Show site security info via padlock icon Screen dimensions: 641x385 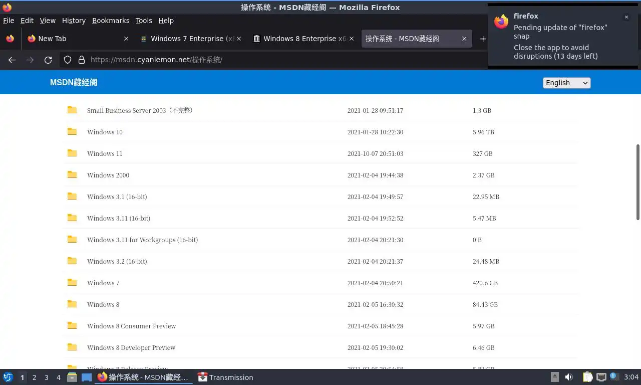[x=82, y=60]
